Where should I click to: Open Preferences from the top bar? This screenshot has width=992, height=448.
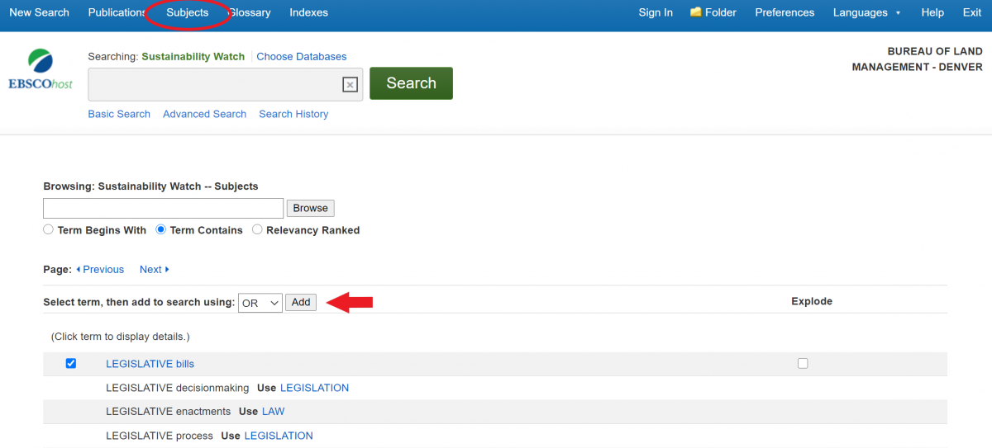tap(785, 12)
